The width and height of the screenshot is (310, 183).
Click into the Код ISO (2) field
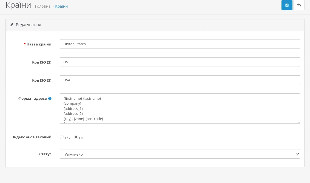click(x=180, y=62)
